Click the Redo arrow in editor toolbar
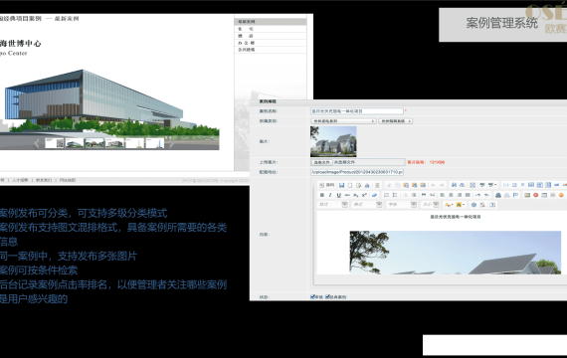This screenshot has height=358, width=567. [442, 185]
